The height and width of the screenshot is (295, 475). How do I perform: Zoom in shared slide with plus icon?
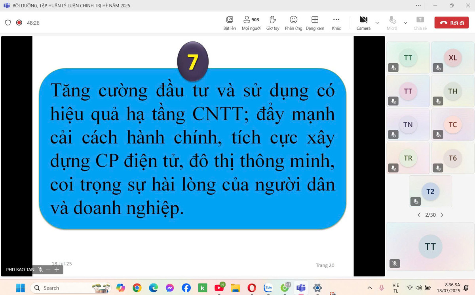(x=57, y=270)
